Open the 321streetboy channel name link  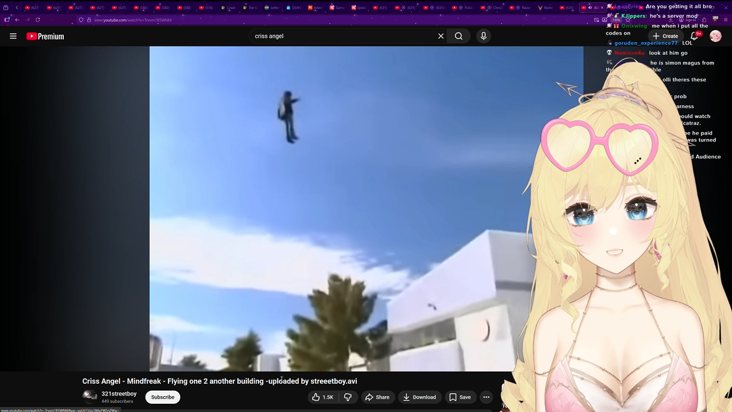click(119, 394)
